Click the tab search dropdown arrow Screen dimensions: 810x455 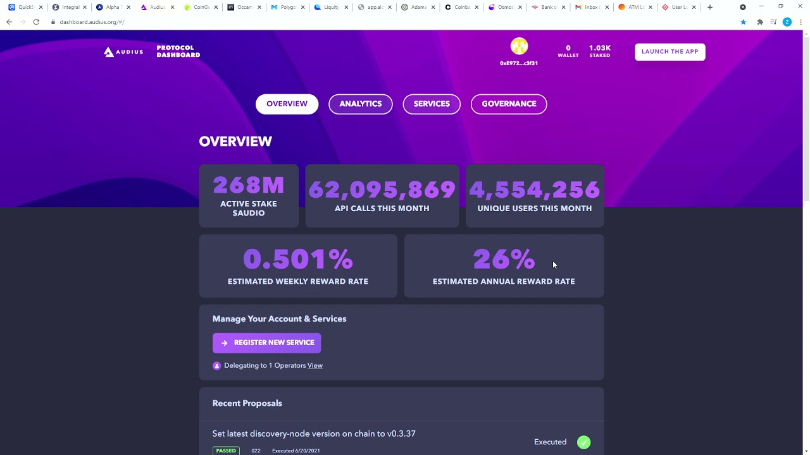tap(743, 7)
